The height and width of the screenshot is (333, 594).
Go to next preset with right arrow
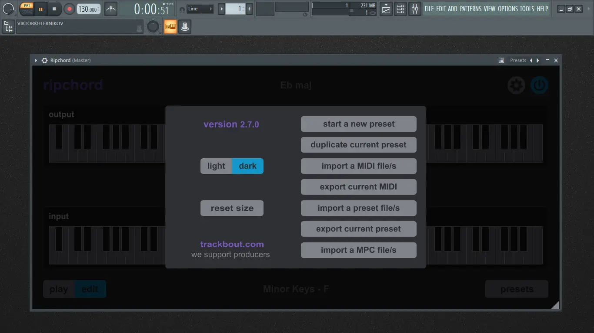tap(538, 61)
